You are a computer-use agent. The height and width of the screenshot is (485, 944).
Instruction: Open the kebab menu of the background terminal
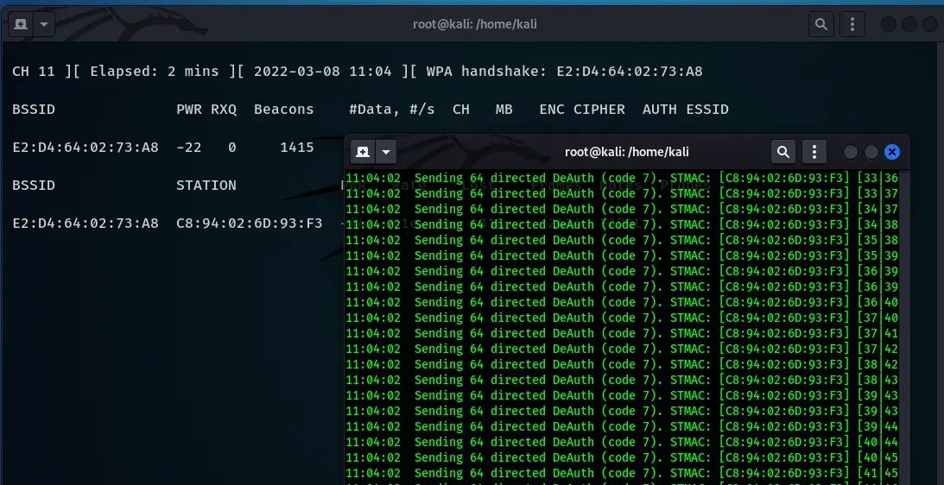(852, 25)
